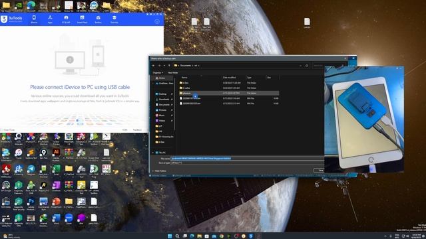Select Music in the dialog sidebar

(162, 116)
